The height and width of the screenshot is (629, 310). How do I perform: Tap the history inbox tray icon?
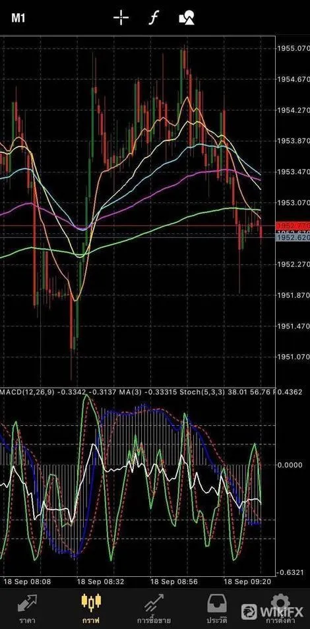(217, 603)
